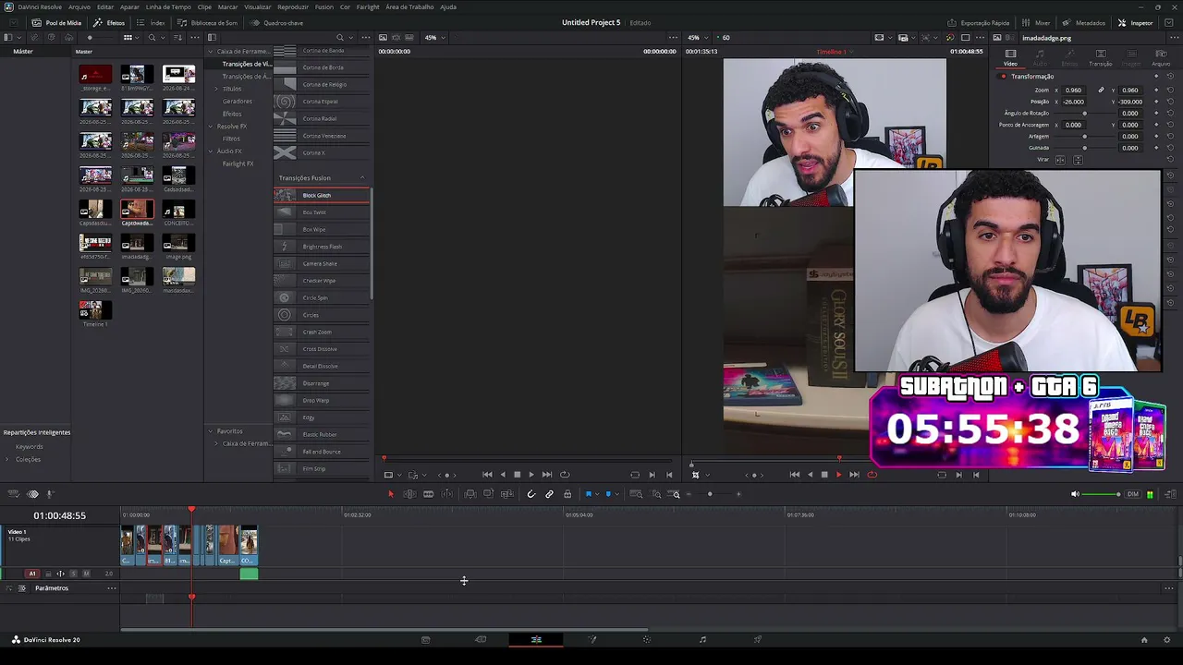Open the Fairlight menu
1183x665 pixels.
click(368, 6)
